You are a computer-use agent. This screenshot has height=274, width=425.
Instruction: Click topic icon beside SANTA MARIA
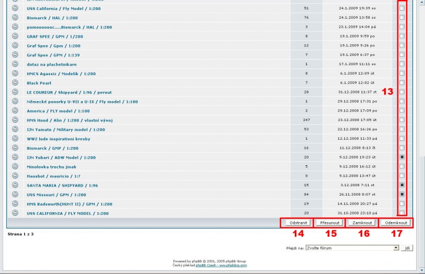15,185
